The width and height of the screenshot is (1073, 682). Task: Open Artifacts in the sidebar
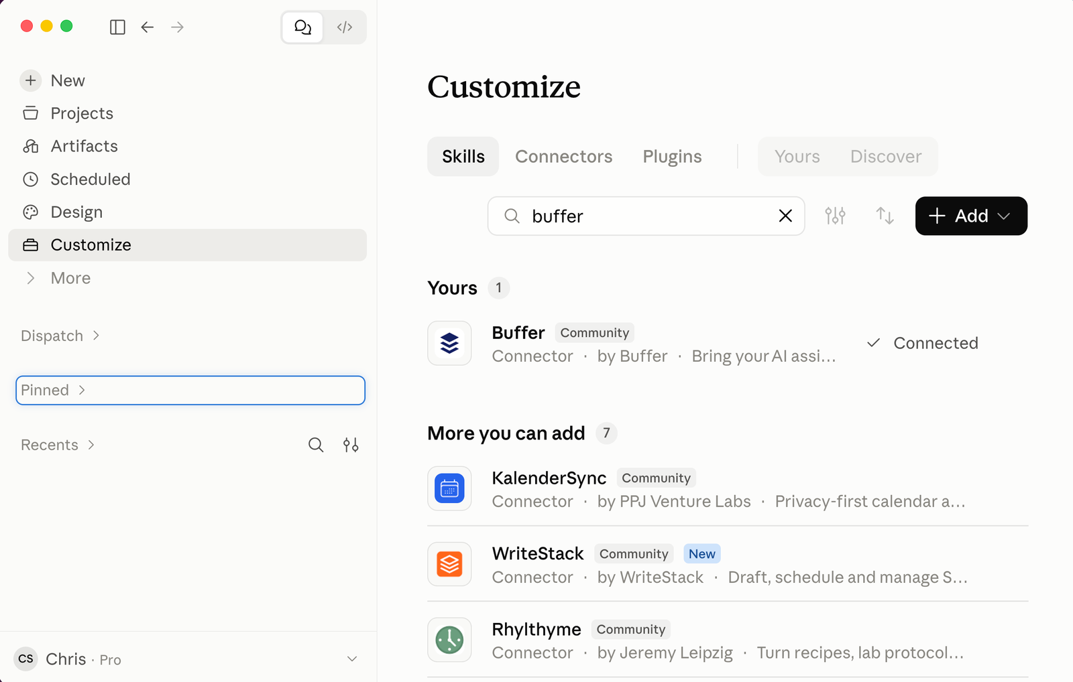coord(187,146)
